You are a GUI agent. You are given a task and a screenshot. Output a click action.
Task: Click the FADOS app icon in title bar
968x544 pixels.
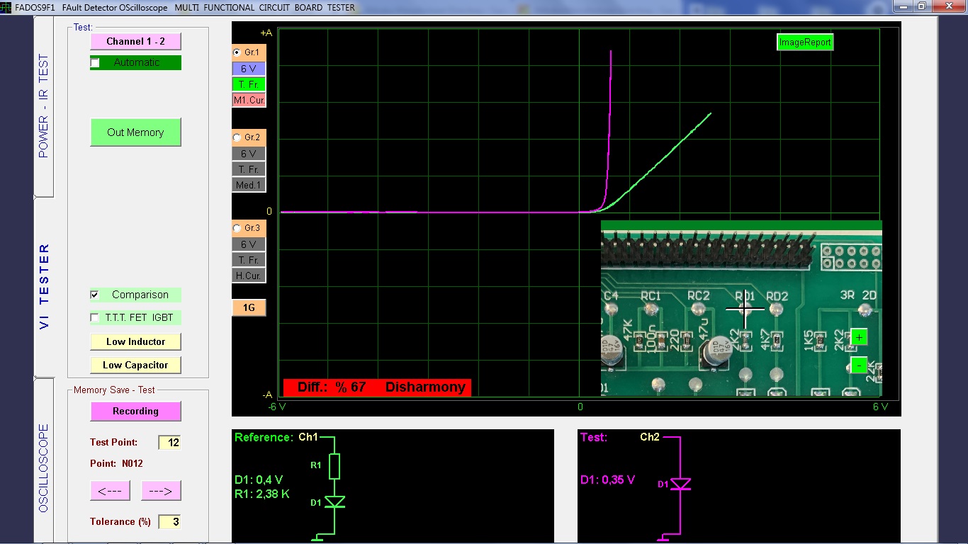pos(6,7)
